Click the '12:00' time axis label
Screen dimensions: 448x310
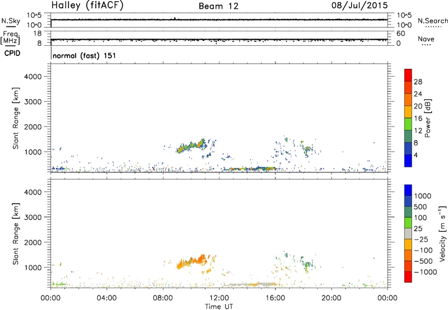tap(219, 298)
